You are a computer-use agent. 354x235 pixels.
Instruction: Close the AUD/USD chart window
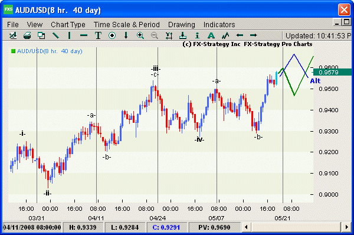344,9
